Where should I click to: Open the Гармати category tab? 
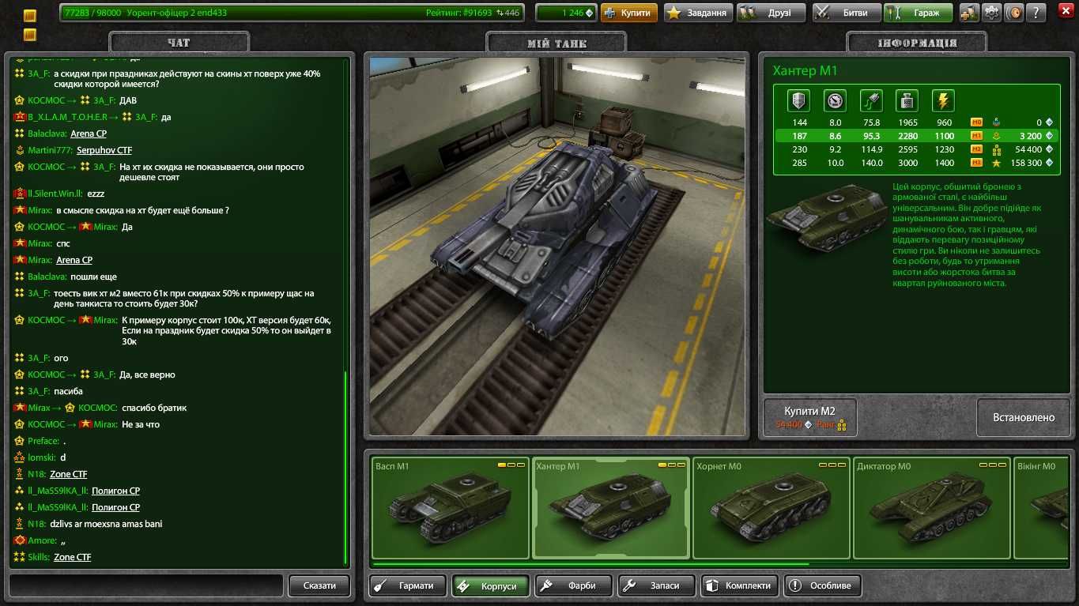tap(408, 585)
